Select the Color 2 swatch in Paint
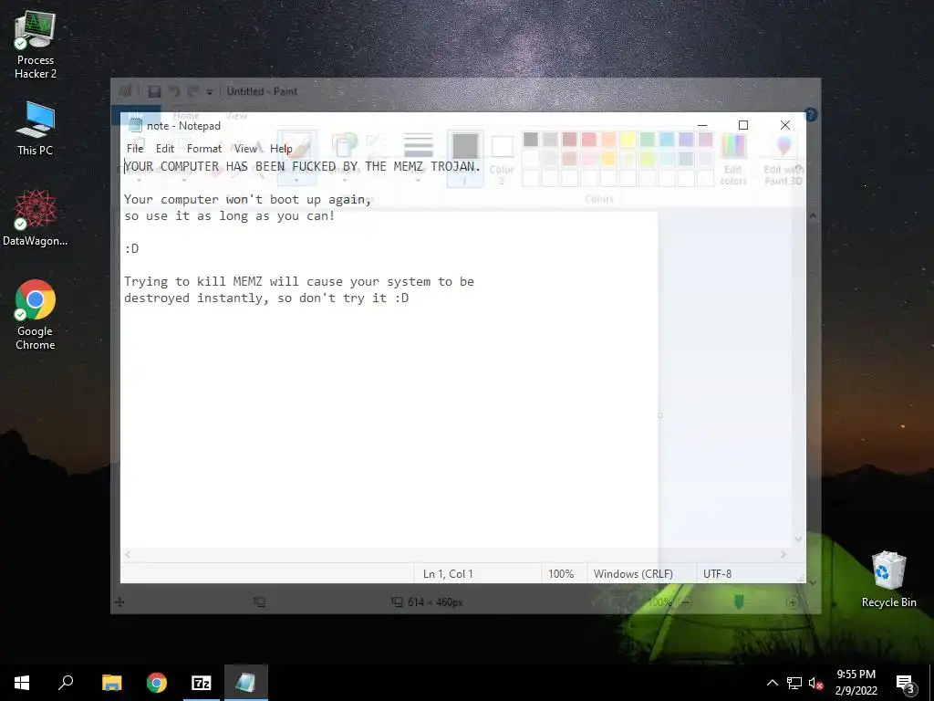This screenshot has width=934, height=701. (x=502, y=157)
